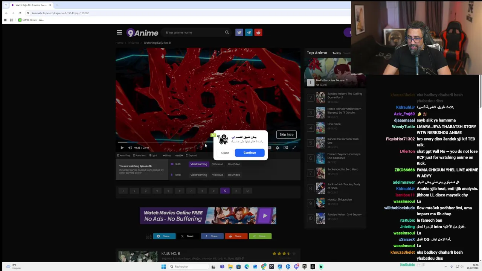This screenshot has width=482, height=271.
Task: Open the tab search dropdown arrow
Action: [x=6, y=5]
